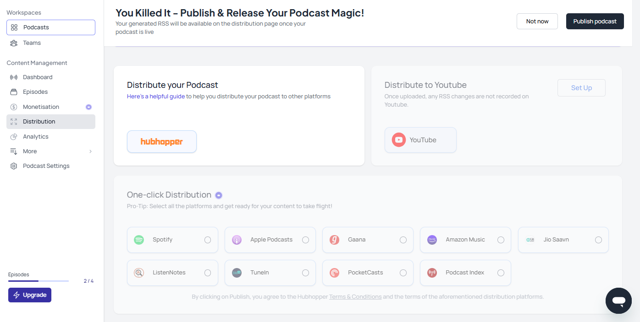This screenshot has width=640, height=322.
Task: Expand the More submenu chevron
Action: [x=90, y=151]
